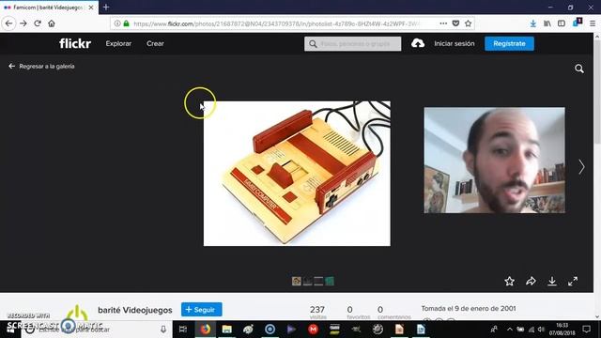Focus the Flickr search field

pos(353,44)
